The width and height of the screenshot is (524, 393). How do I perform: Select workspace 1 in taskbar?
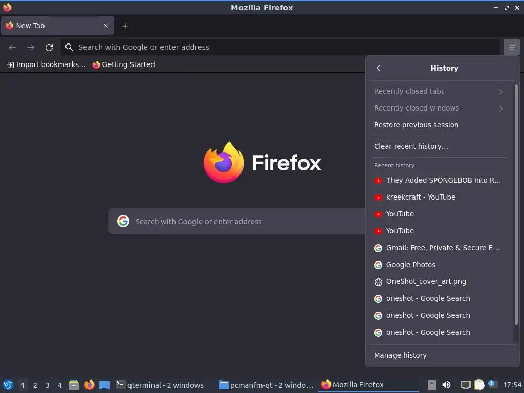[x=23, y=385]
